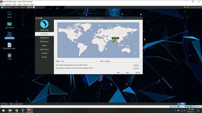Click the purple launcher icon in top panel
Image resolution: width=202 pixels, height=113 pixels.
(x=34, y=7)
